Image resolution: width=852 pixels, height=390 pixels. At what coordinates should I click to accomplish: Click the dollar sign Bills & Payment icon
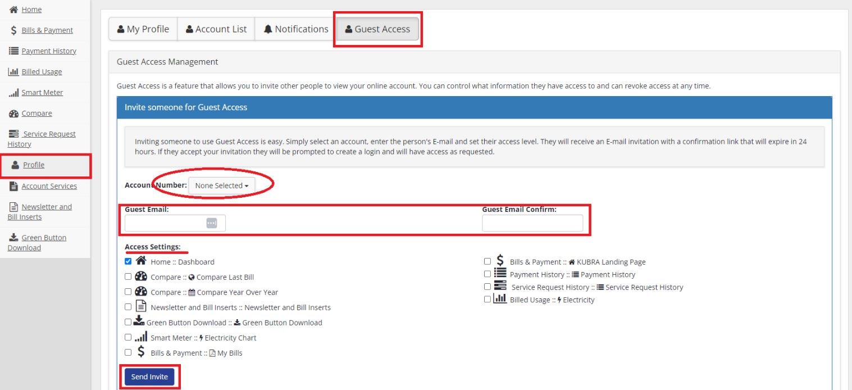click(x=12, y=30)
